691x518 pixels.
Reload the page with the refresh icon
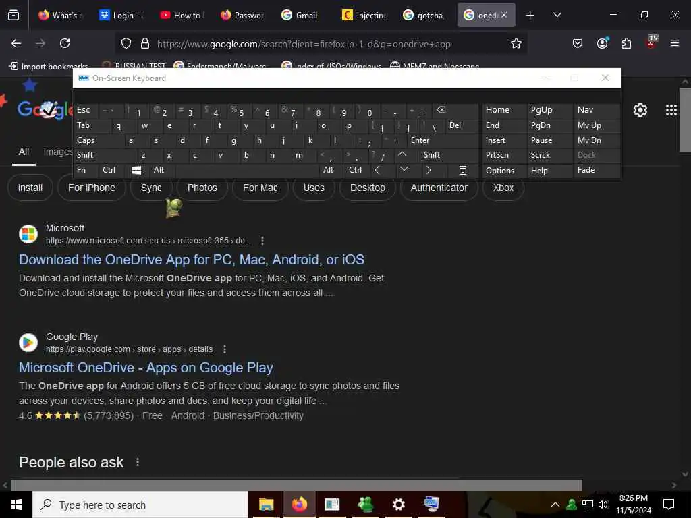65,43
